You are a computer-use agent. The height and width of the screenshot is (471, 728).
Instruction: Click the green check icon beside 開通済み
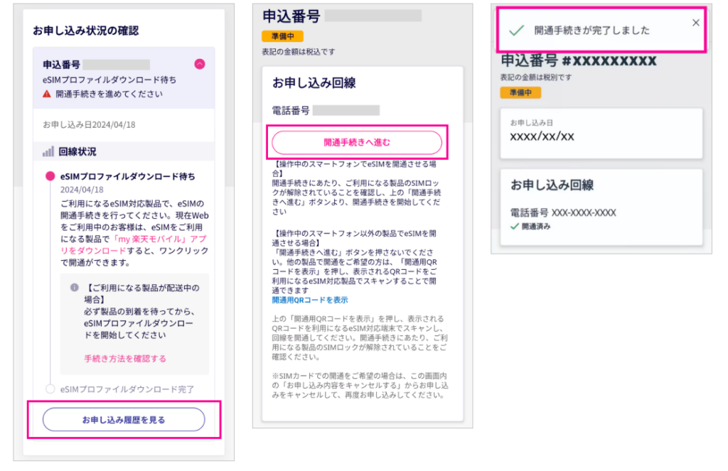pyautogui.click(x=515, y=227)
